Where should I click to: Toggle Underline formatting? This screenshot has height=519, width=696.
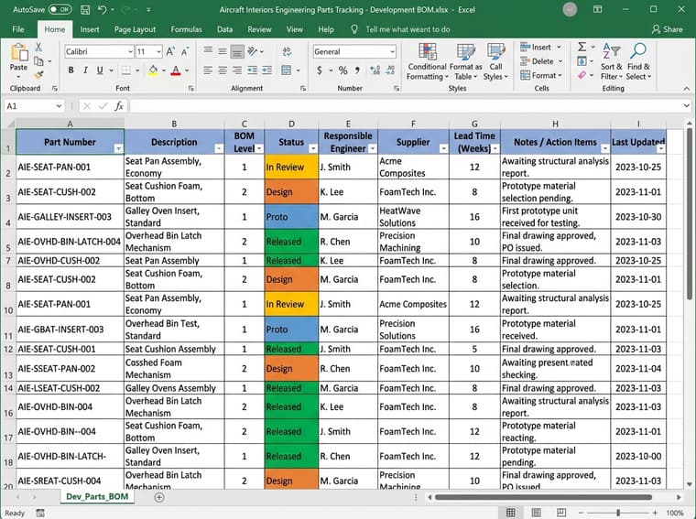click(x=100, y=70)
